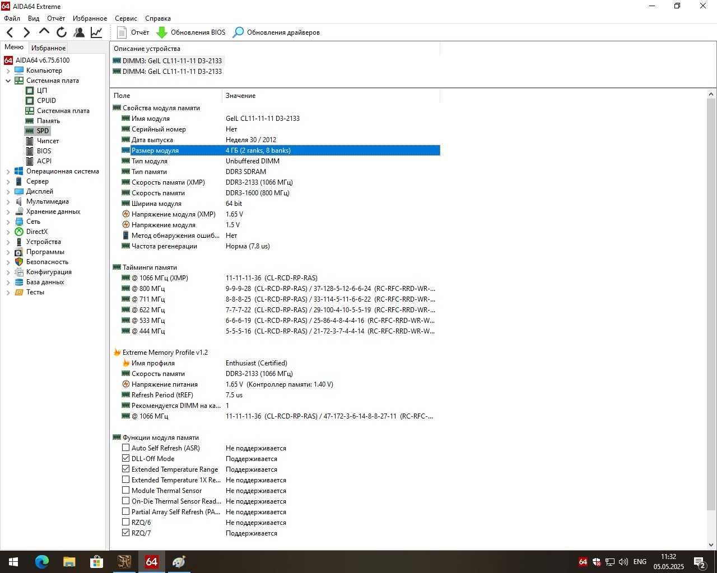
Task: Click the Отчёт report icon in toolbar
Action: 122,32
